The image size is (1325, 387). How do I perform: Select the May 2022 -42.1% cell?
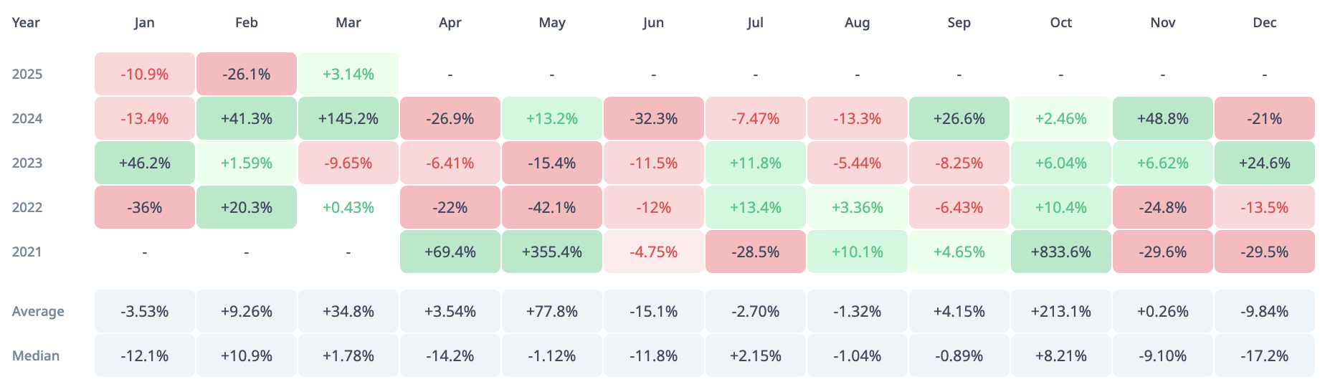click(552, 207)
